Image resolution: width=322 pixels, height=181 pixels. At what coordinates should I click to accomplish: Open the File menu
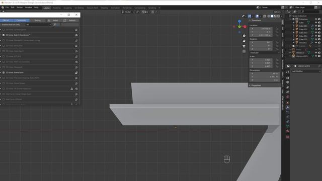click(x=7, y=8)
